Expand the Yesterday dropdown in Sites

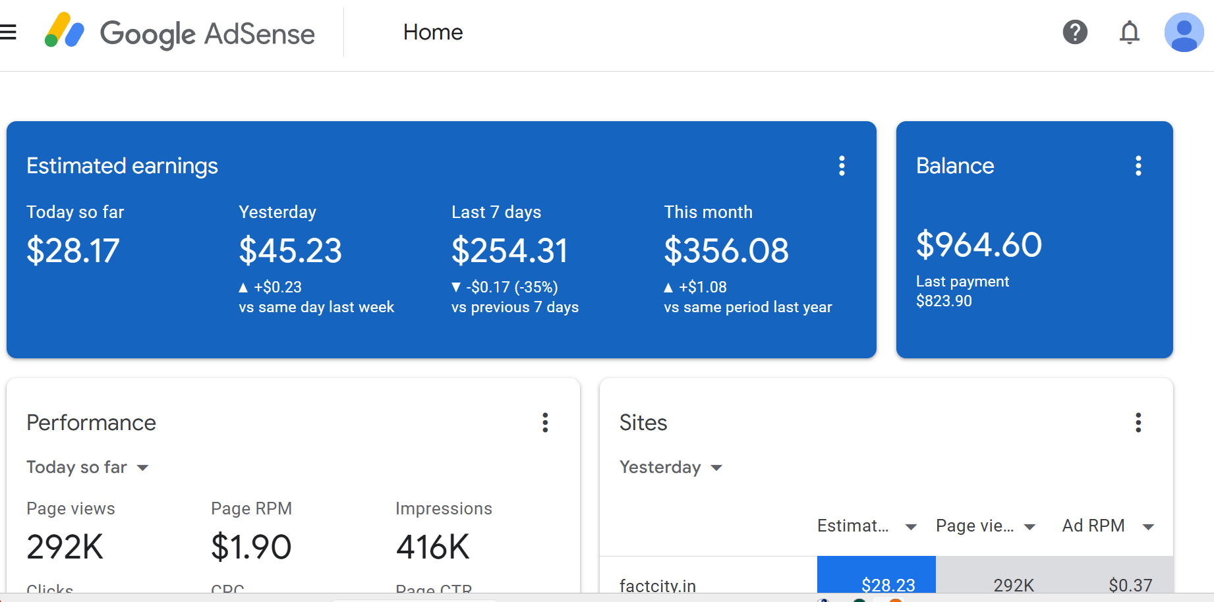[671, 467]
